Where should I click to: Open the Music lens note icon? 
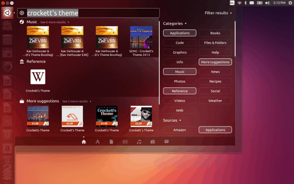(x=139, y=142)
